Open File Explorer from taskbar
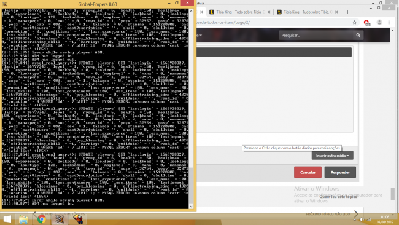Screen dimensions: 399x225 24,219
